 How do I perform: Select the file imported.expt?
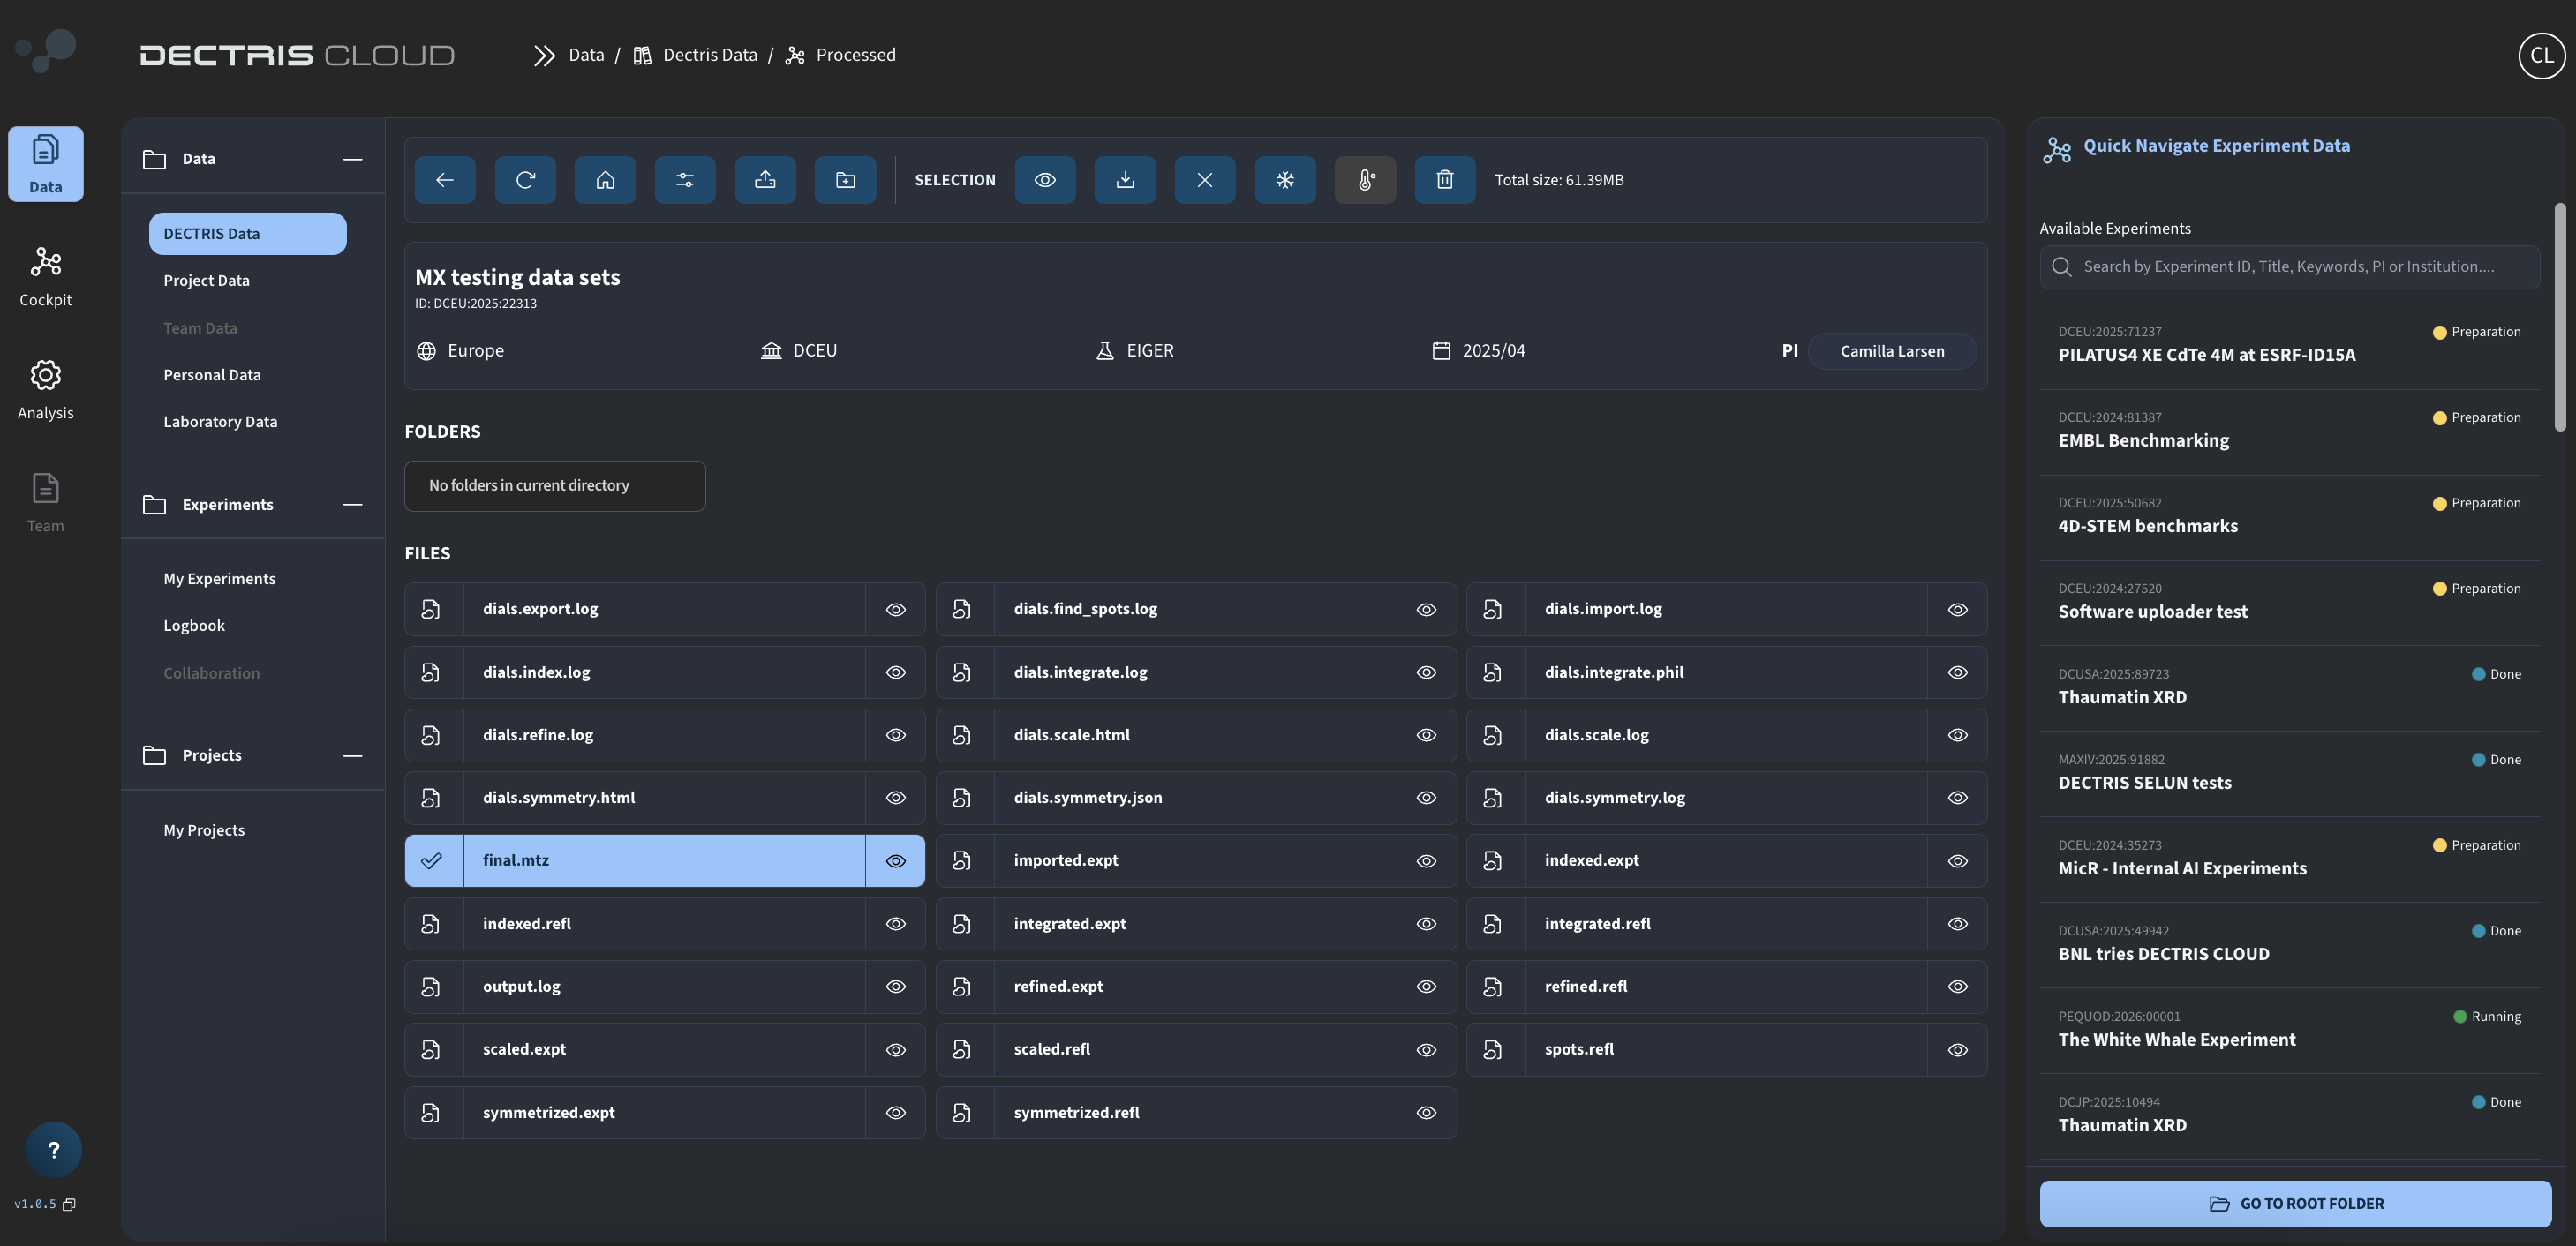1196,860
